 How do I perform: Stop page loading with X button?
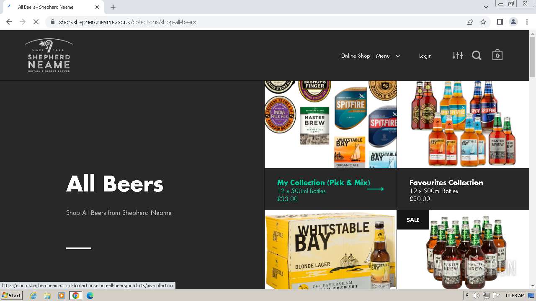point(36,22)
